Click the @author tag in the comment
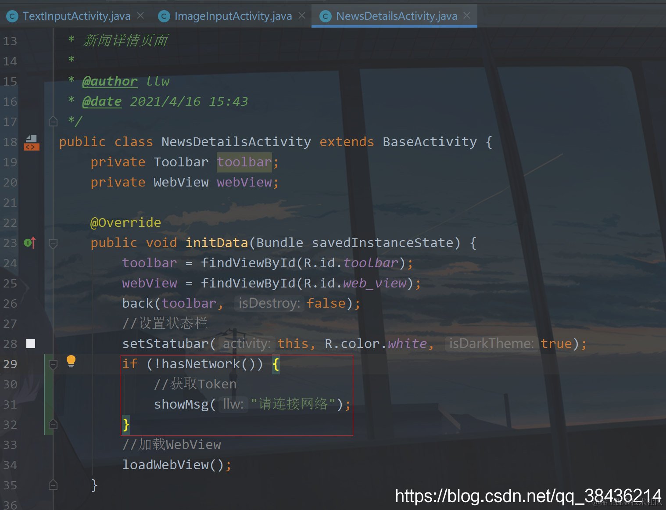 click(x=110, y=81)
